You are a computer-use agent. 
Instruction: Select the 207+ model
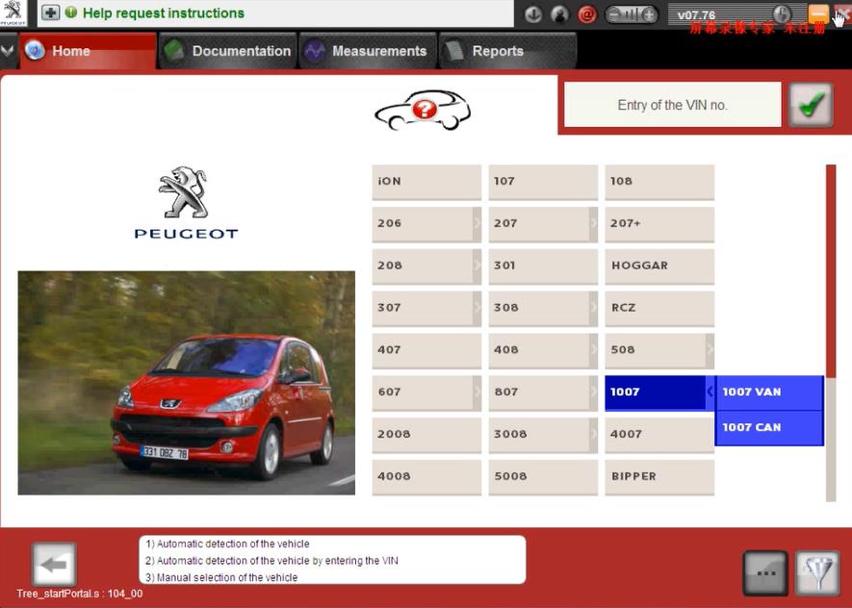pyautogui.click(x=659, y=223)
